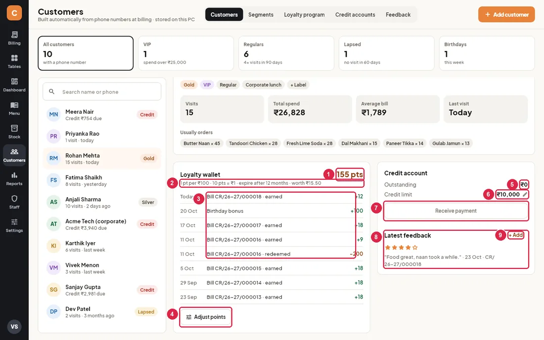Click the orange C app logo
544x340 pixels.
[14, 13]
